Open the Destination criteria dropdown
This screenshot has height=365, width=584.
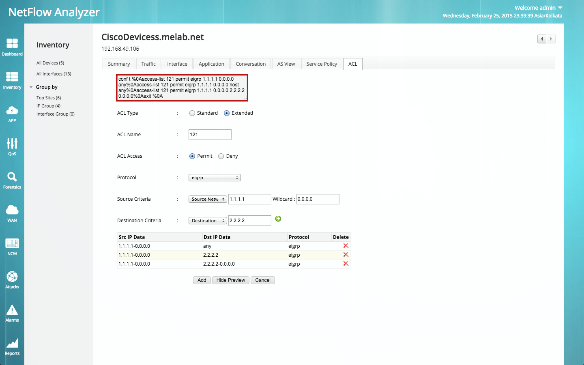208,221
